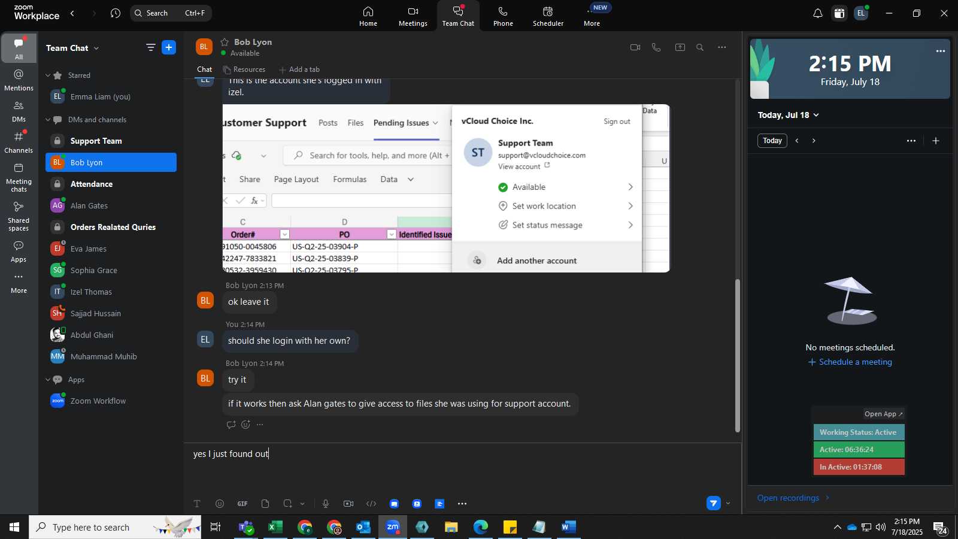Star the Bob Lyon conversation

[x=225, y=42]
